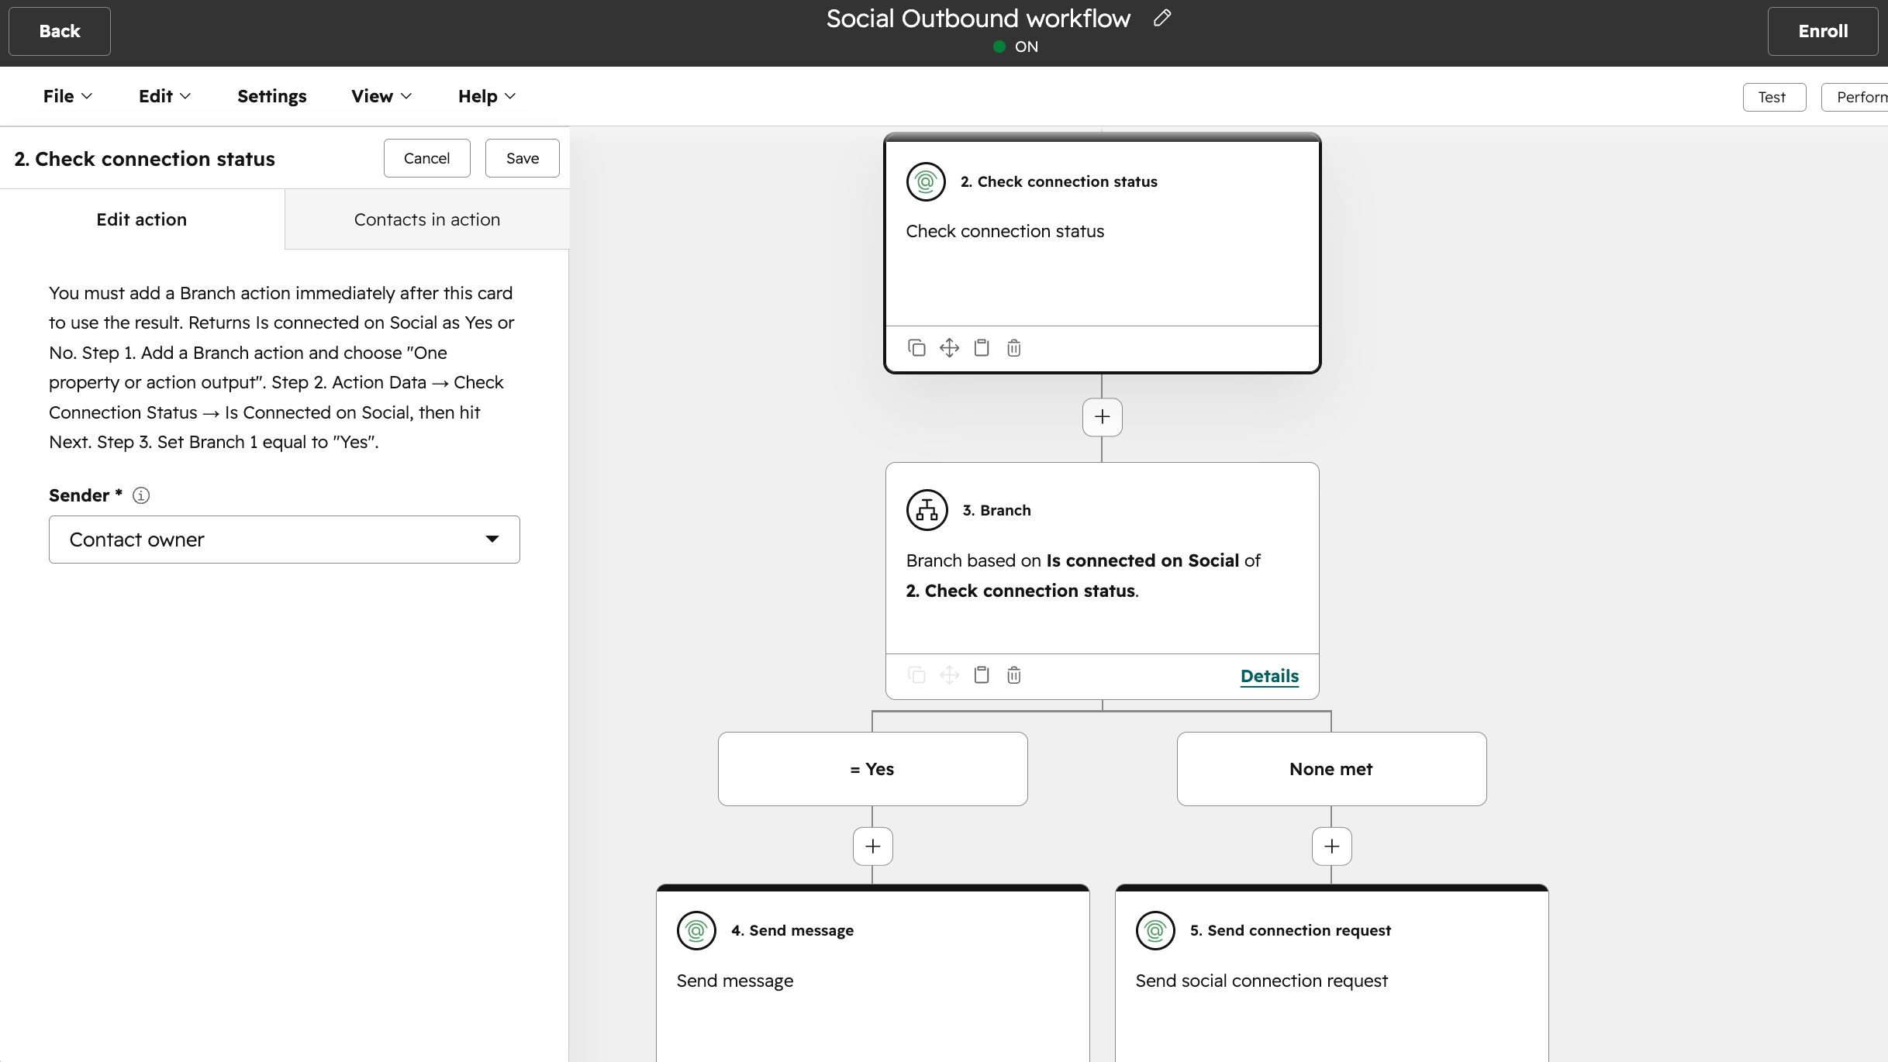The width and height of the screenshot is (1888, 1062).
Task: Select the 4. Send message card
Action: click(872, 973)
